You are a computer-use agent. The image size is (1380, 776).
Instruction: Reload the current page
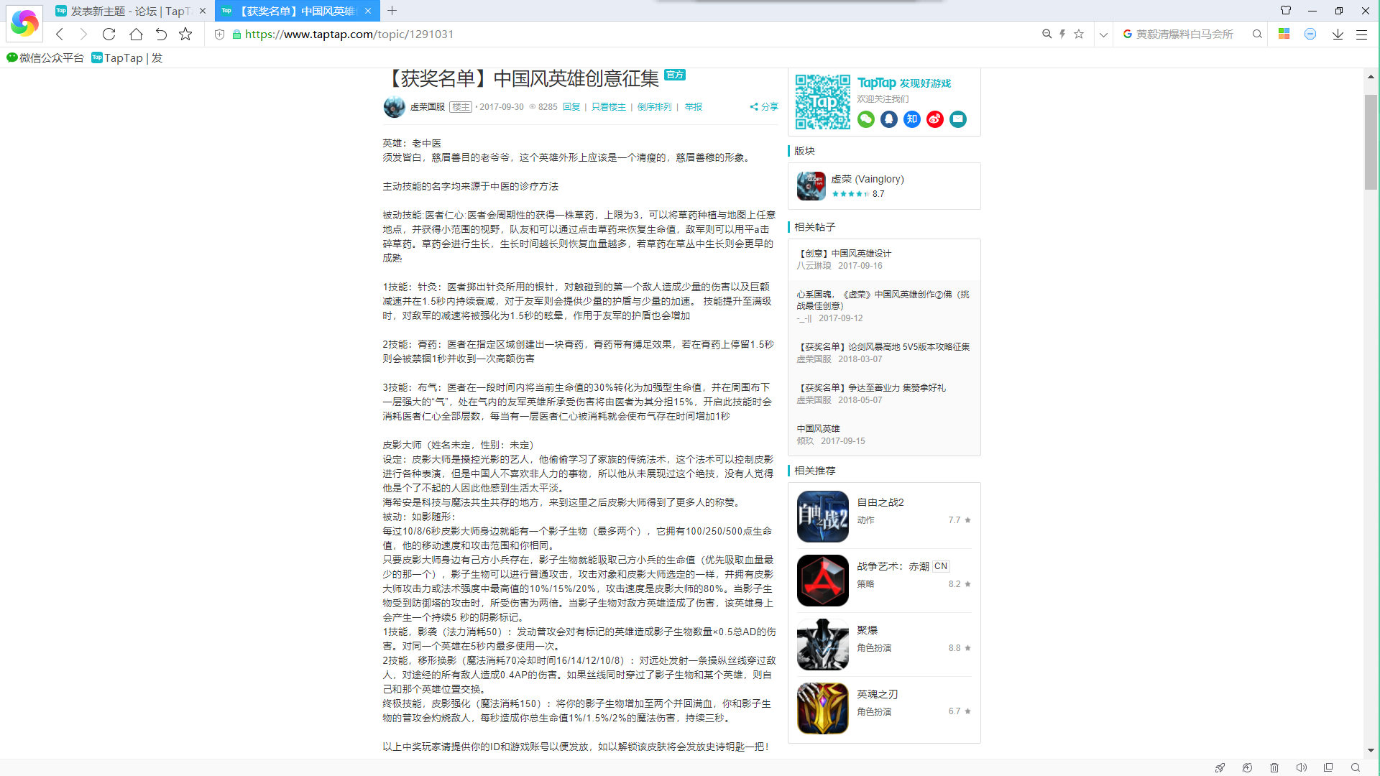[109, 34]
